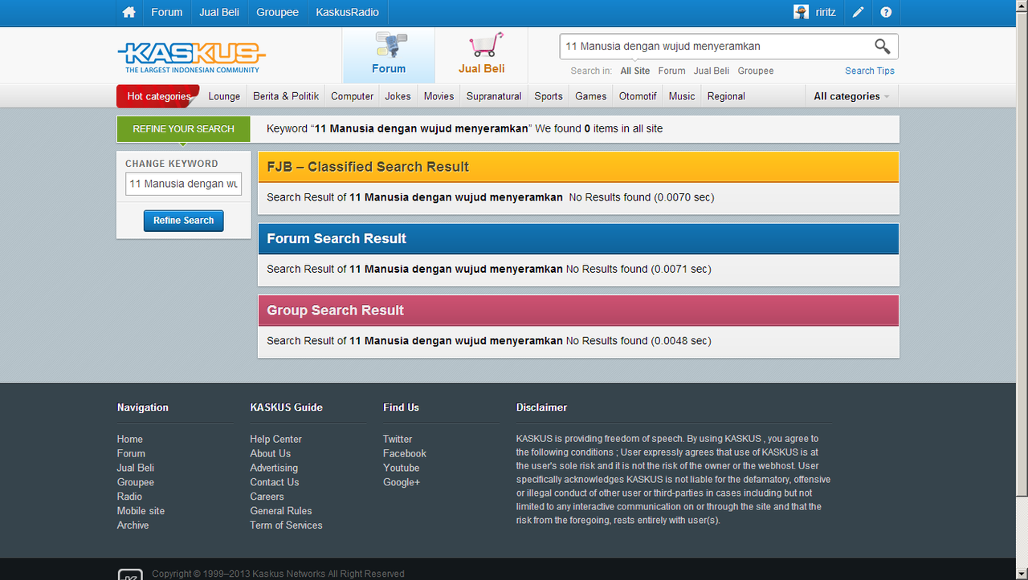Open the Movies category
Viewport: 1028px width, 580px height.
click(x=439, y=96)
